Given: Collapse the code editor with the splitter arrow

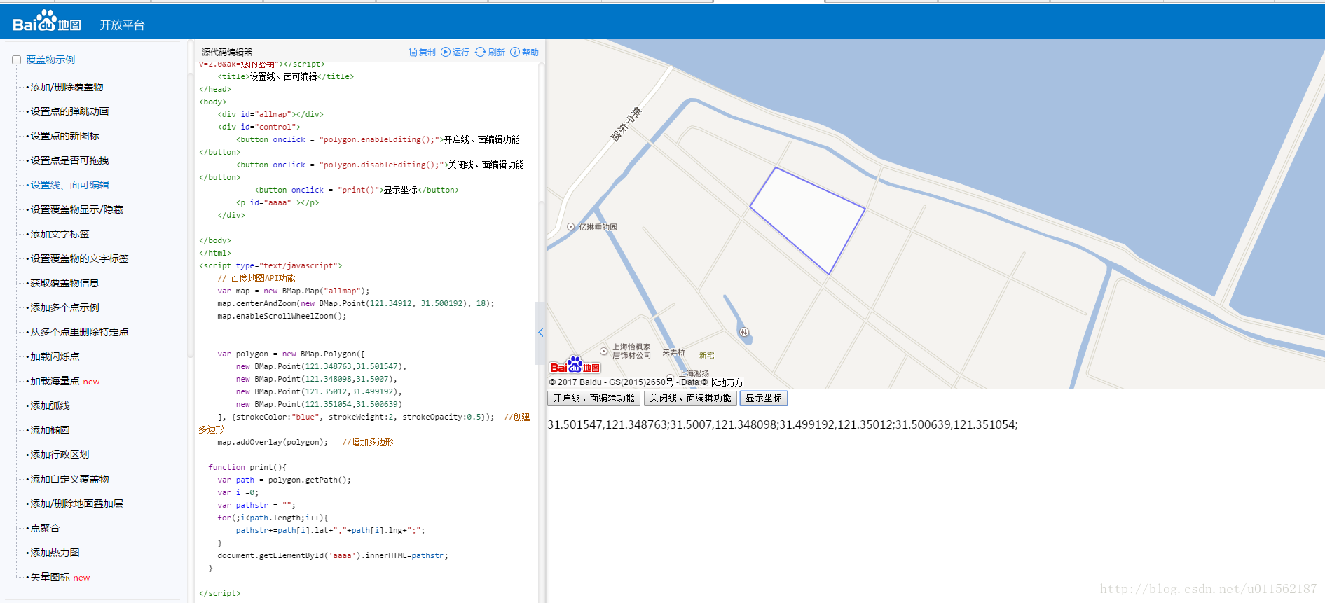Looking at the screenshot, I should 540,333.
